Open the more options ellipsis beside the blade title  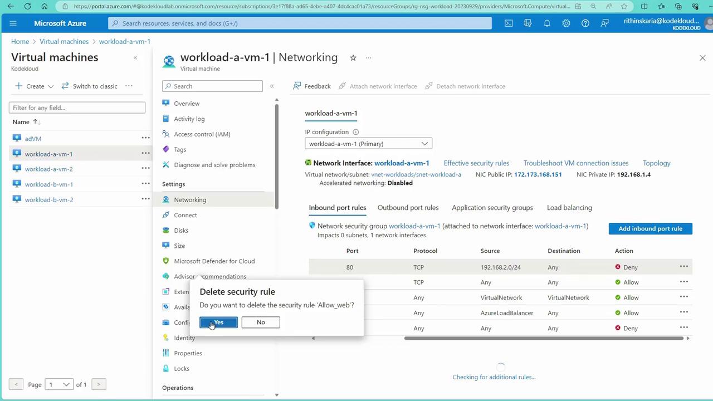(x=368, y=57)
